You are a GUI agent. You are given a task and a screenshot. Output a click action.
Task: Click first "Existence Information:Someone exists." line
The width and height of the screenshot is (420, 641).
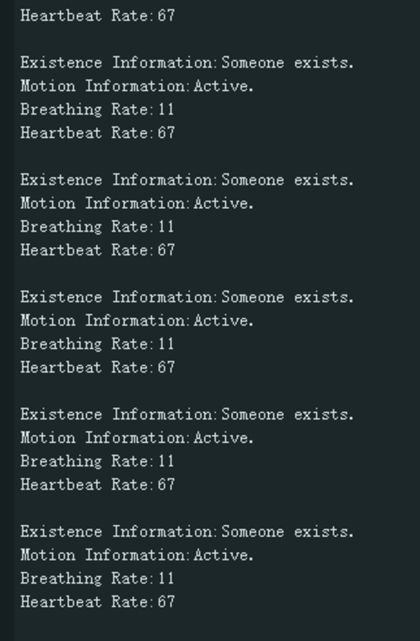point(187,63)
